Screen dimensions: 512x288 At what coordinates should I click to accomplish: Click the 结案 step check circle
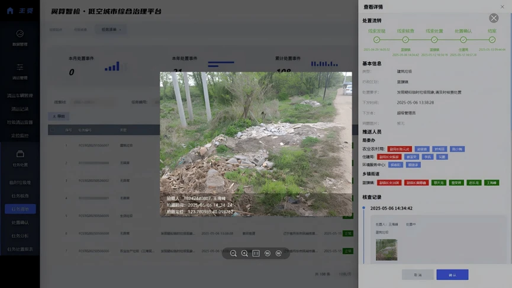click(x=492, y=40)
